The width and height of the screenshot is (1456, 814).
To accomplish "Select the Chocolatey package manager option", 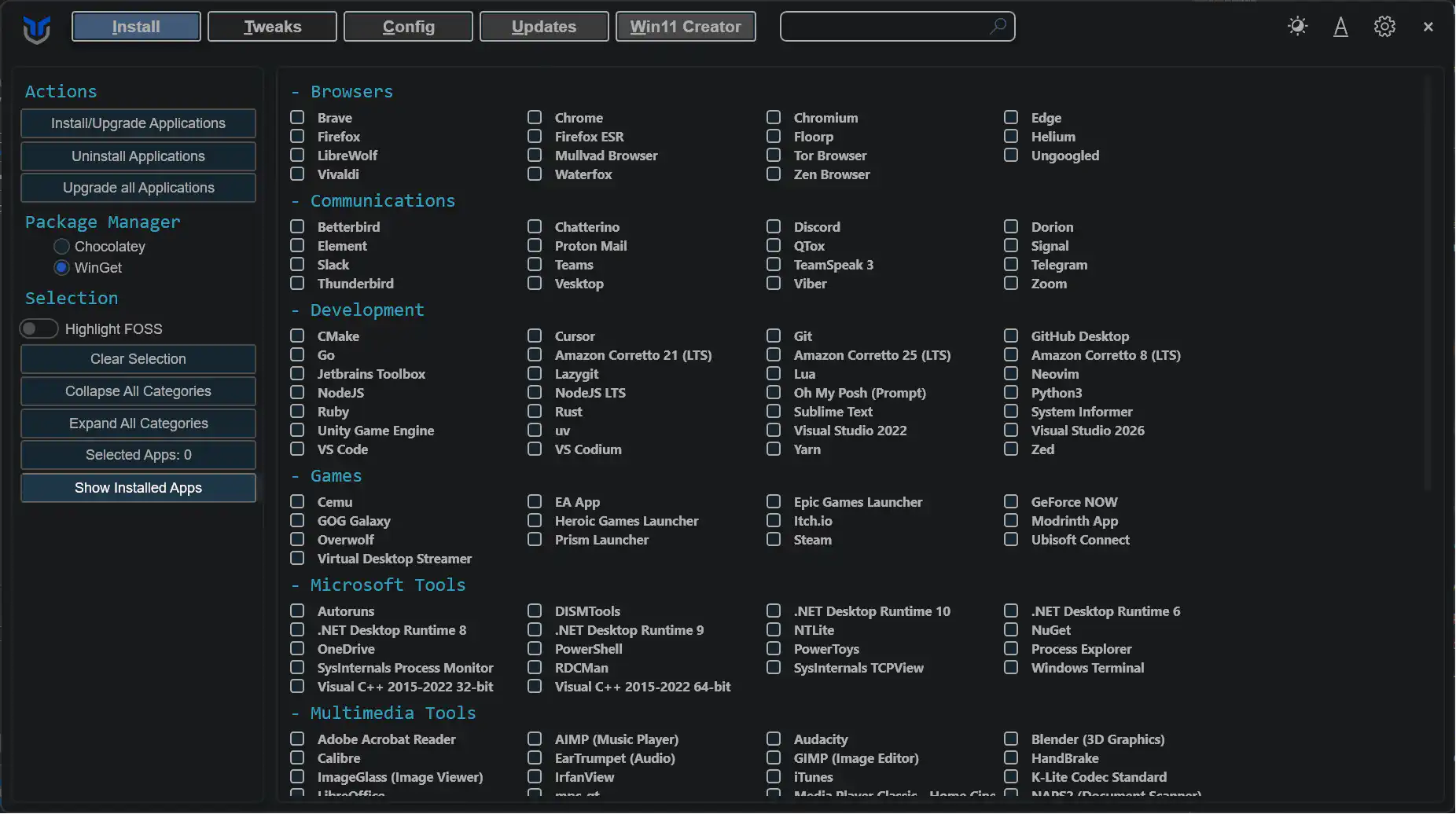I will [61, 247].
